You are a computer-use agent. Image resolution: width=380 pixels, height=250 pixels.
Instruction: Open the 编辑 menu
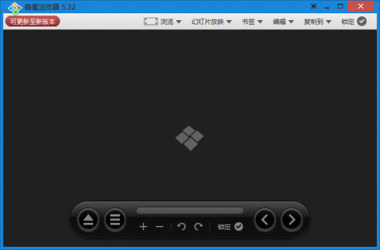point(279,21)
